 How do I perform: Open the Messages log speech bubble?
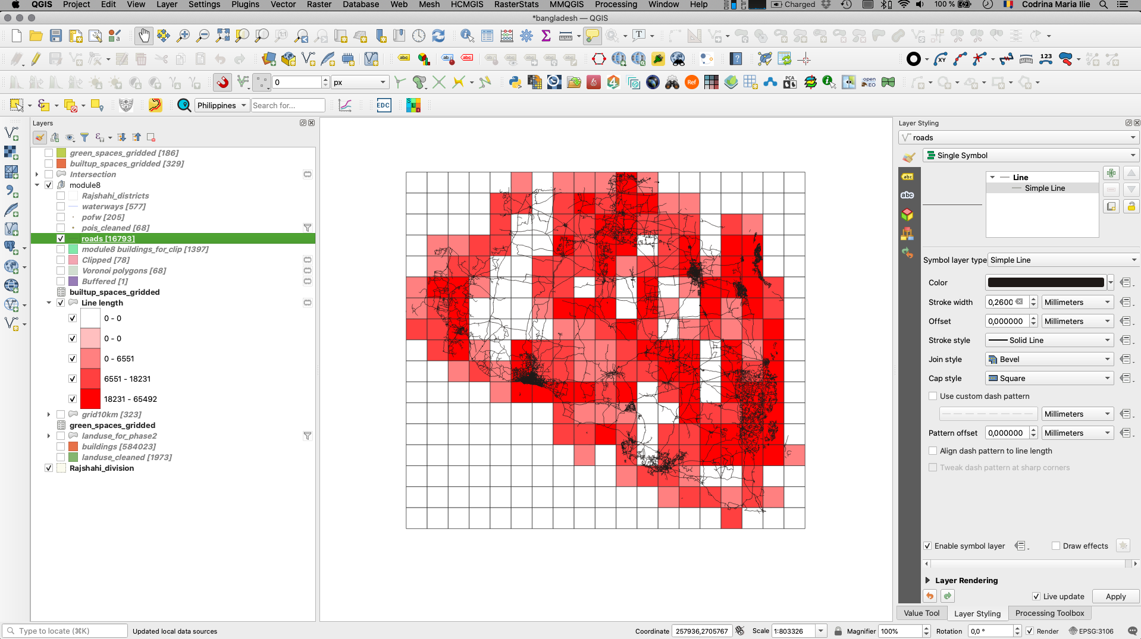[x=1132, y=631]
